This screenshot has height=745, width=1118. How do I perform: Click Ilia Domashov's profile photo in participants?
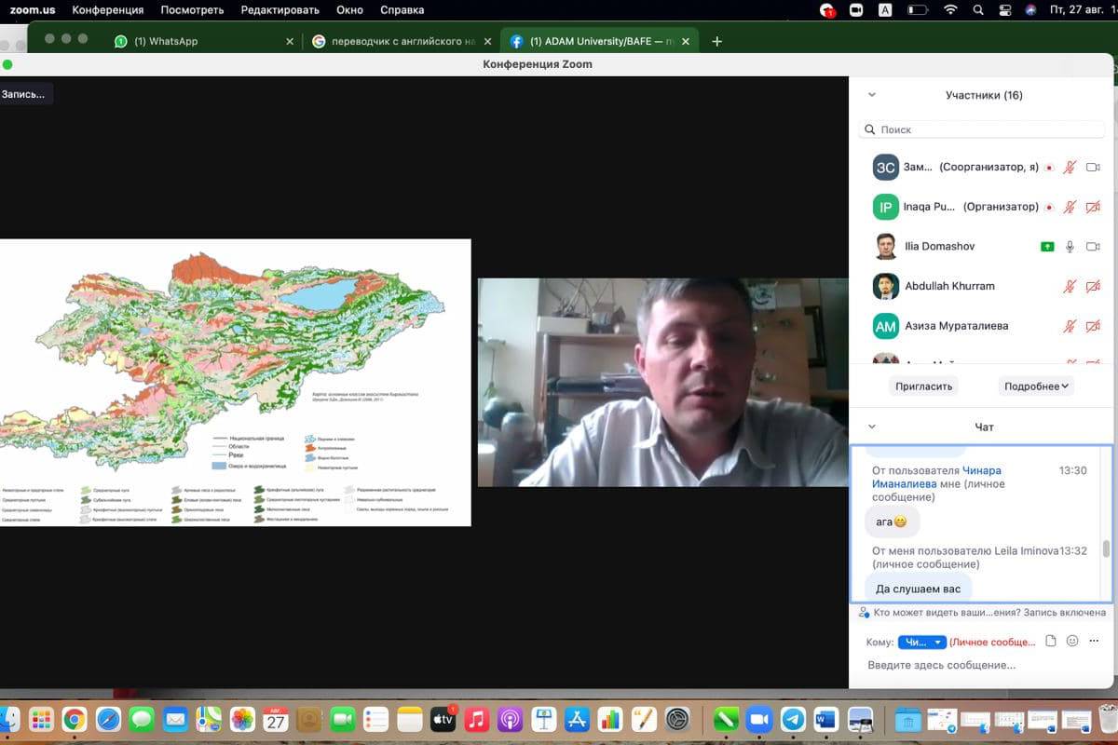pyautogui.click(x=885, y=247)
